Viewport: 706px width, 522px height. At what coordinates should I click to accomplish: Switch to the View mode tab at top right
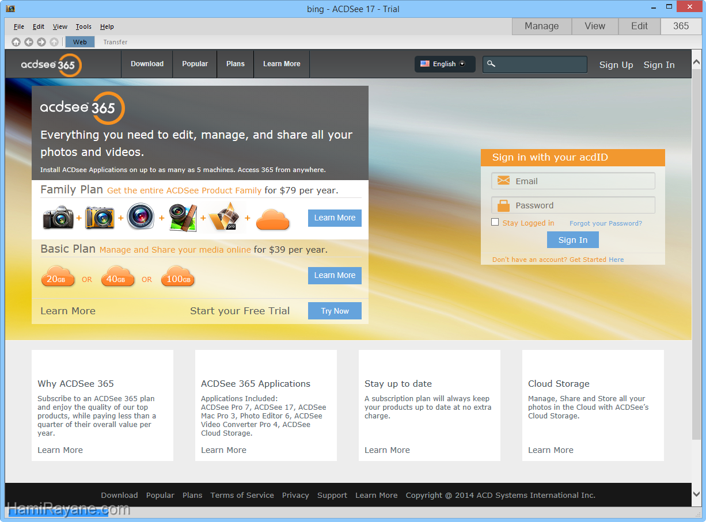pyautogui.click(x=595, y=26)
